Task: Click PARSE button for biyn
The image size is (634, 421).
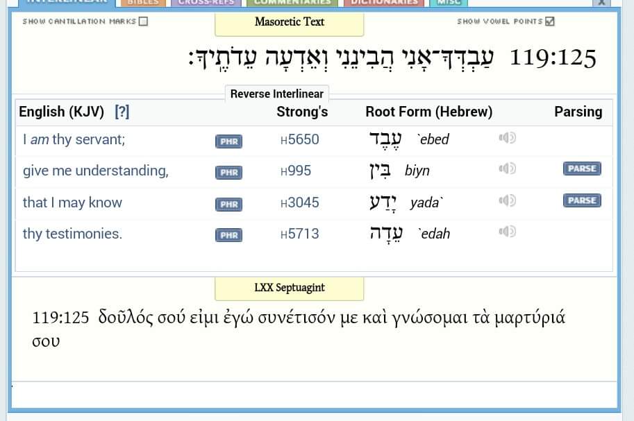Action: tap(582, 169)
